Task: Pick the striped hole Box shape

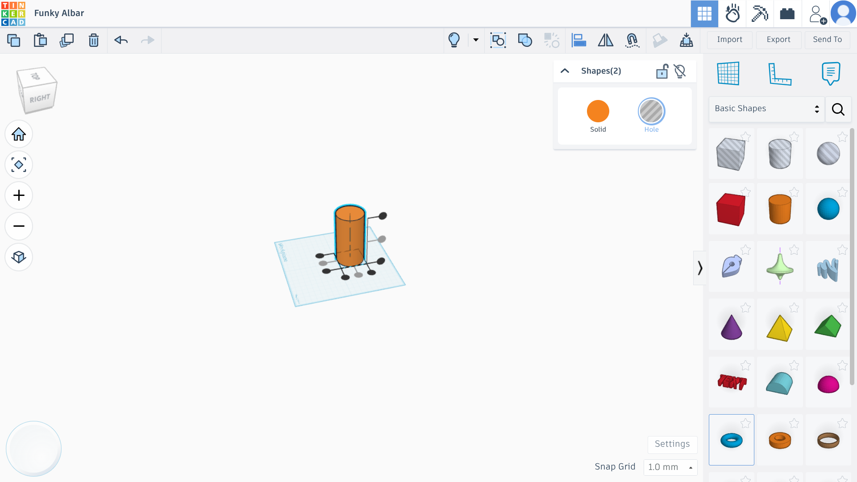Action: tap(731, 154)
